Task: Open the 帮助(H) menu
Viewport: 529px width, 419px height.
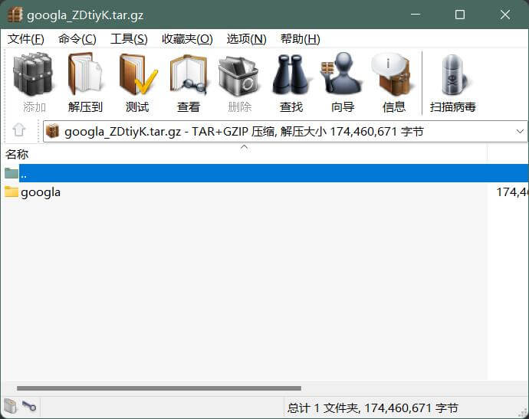Action: pyautogui.click(x=301, y=39)
